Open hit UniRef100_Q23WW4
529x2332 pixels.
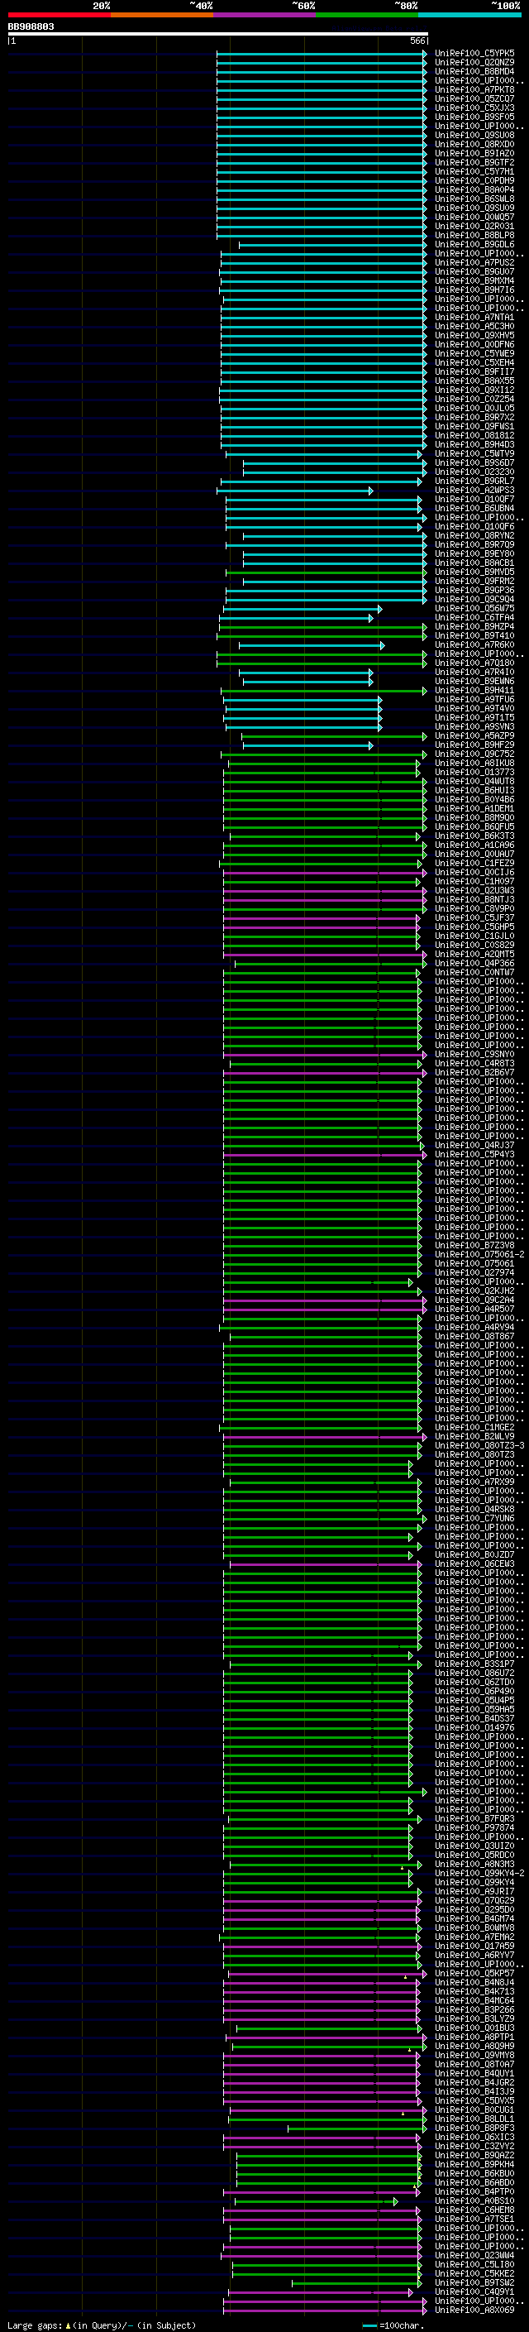point(474,2256)
